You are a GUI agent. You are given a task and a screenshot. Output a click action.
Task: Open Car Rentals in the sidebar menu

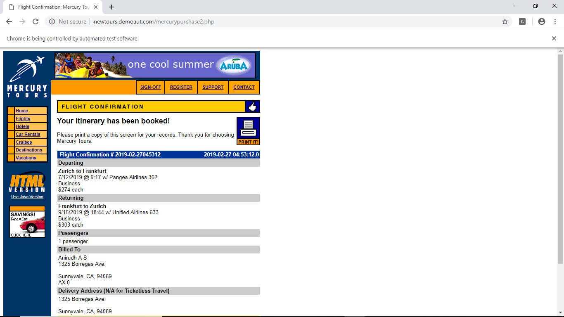point(28,134)
